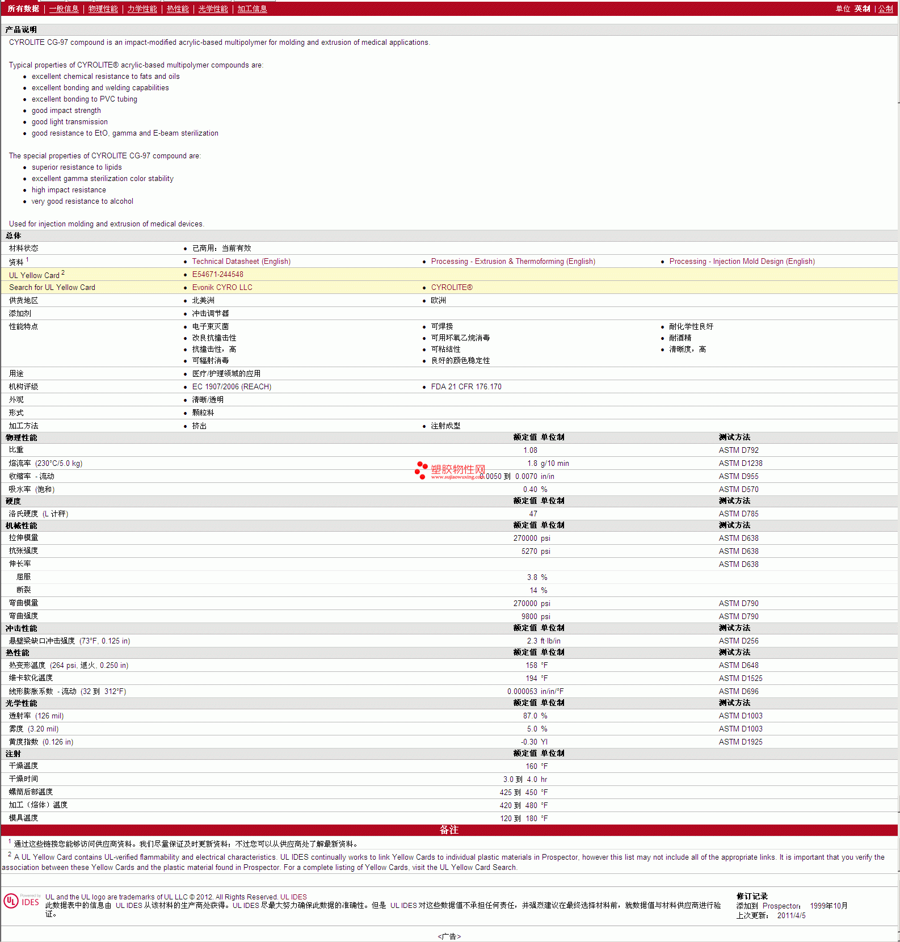Click the 模具温度 row label
This screenshot has width=900, height=942.
point(23,818)
